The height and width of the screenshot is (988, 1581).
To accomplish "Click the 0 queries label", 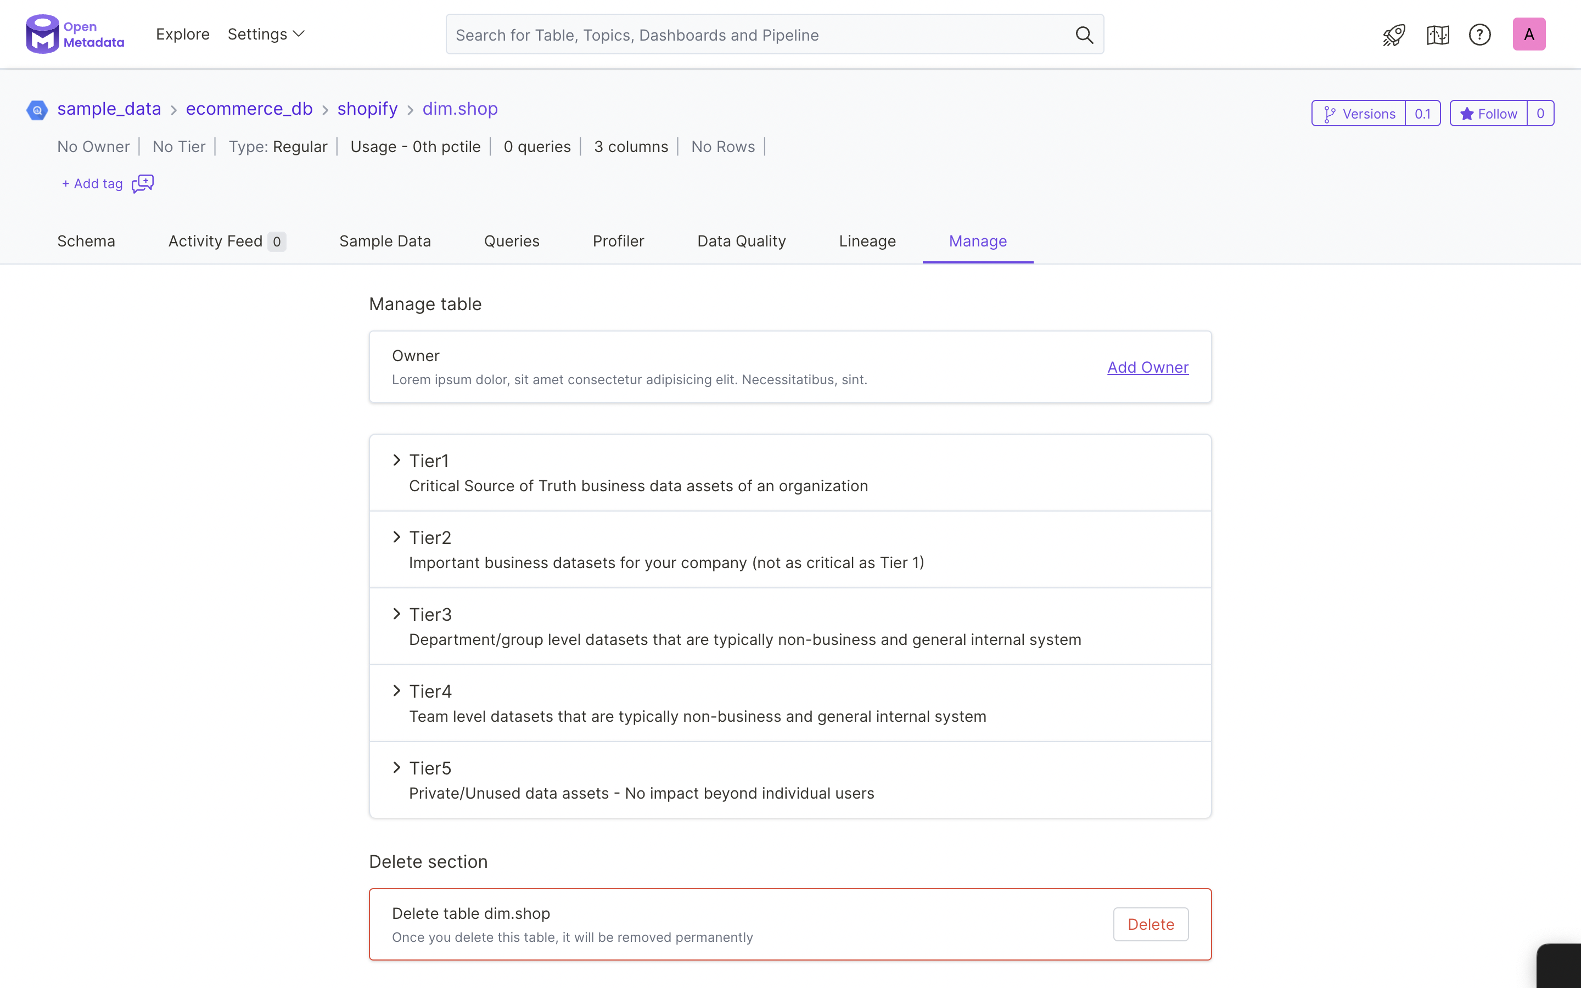I will (x=537, y=147).
